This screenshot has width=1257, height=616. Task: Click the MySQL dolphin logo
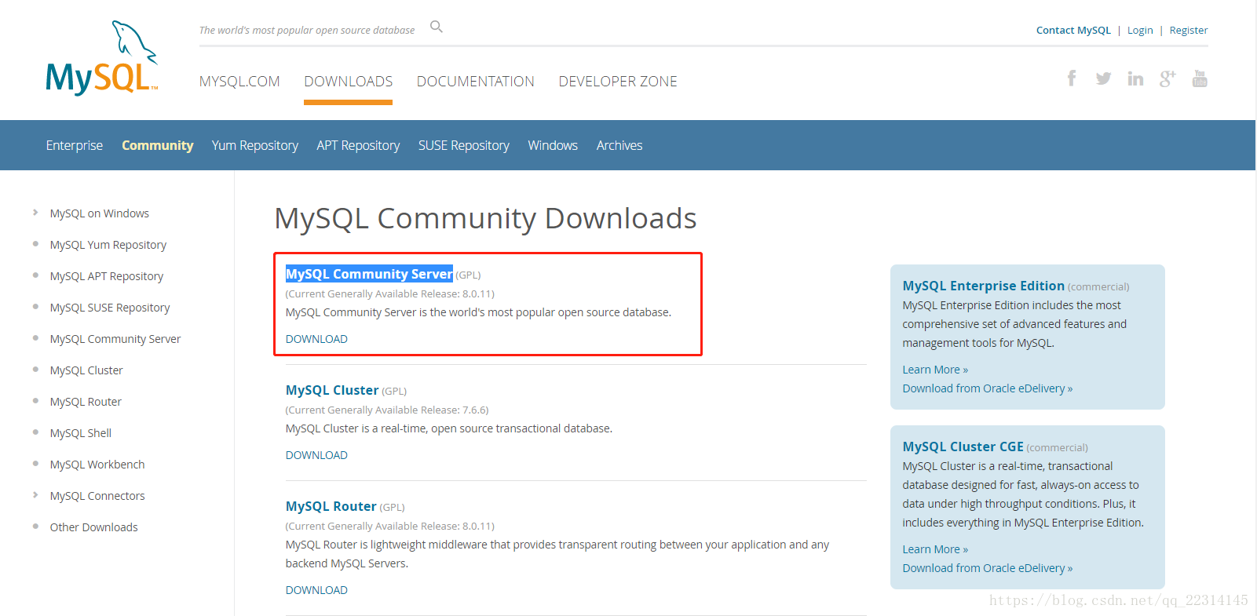point(102,59)
